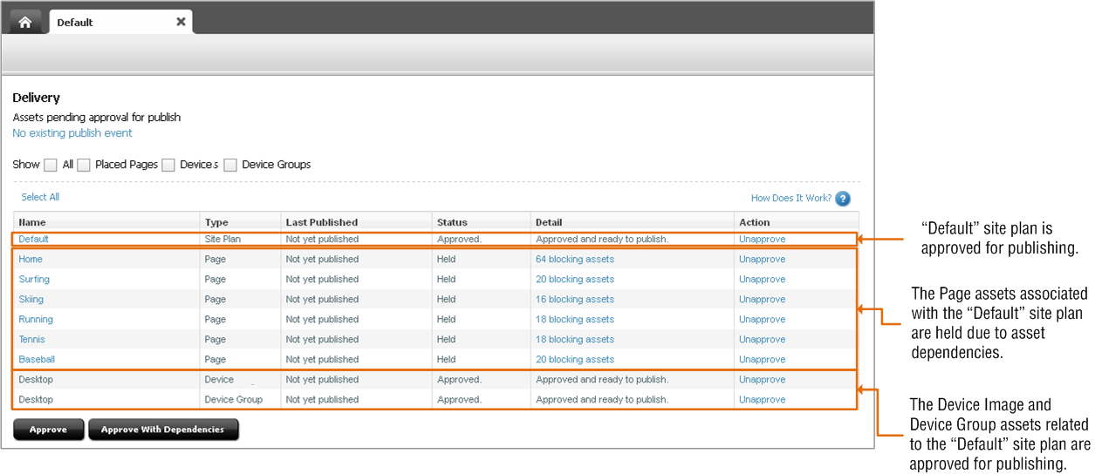View blocking assets for Baseball
1095x474 pixels.
[x=575, y=359]
